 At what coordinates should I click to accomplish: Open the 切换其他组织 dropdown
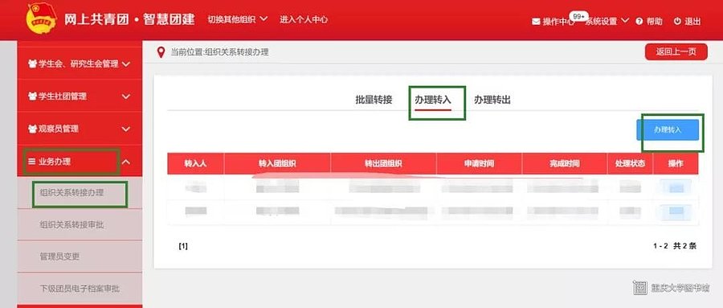click(238, 19)
